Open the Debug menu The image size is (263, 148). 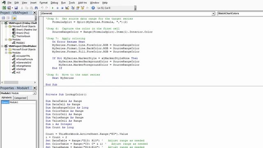click(54, 3)
